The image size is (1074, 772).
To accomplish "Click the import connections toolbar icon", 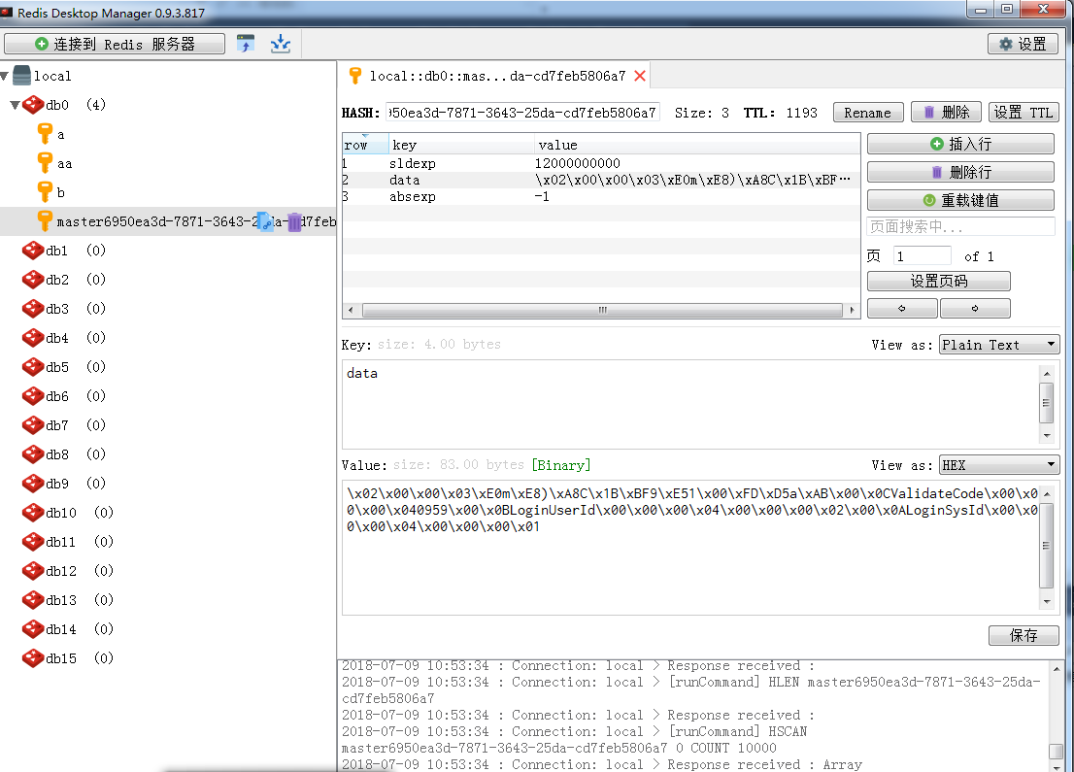I will (x=280, y=44).
